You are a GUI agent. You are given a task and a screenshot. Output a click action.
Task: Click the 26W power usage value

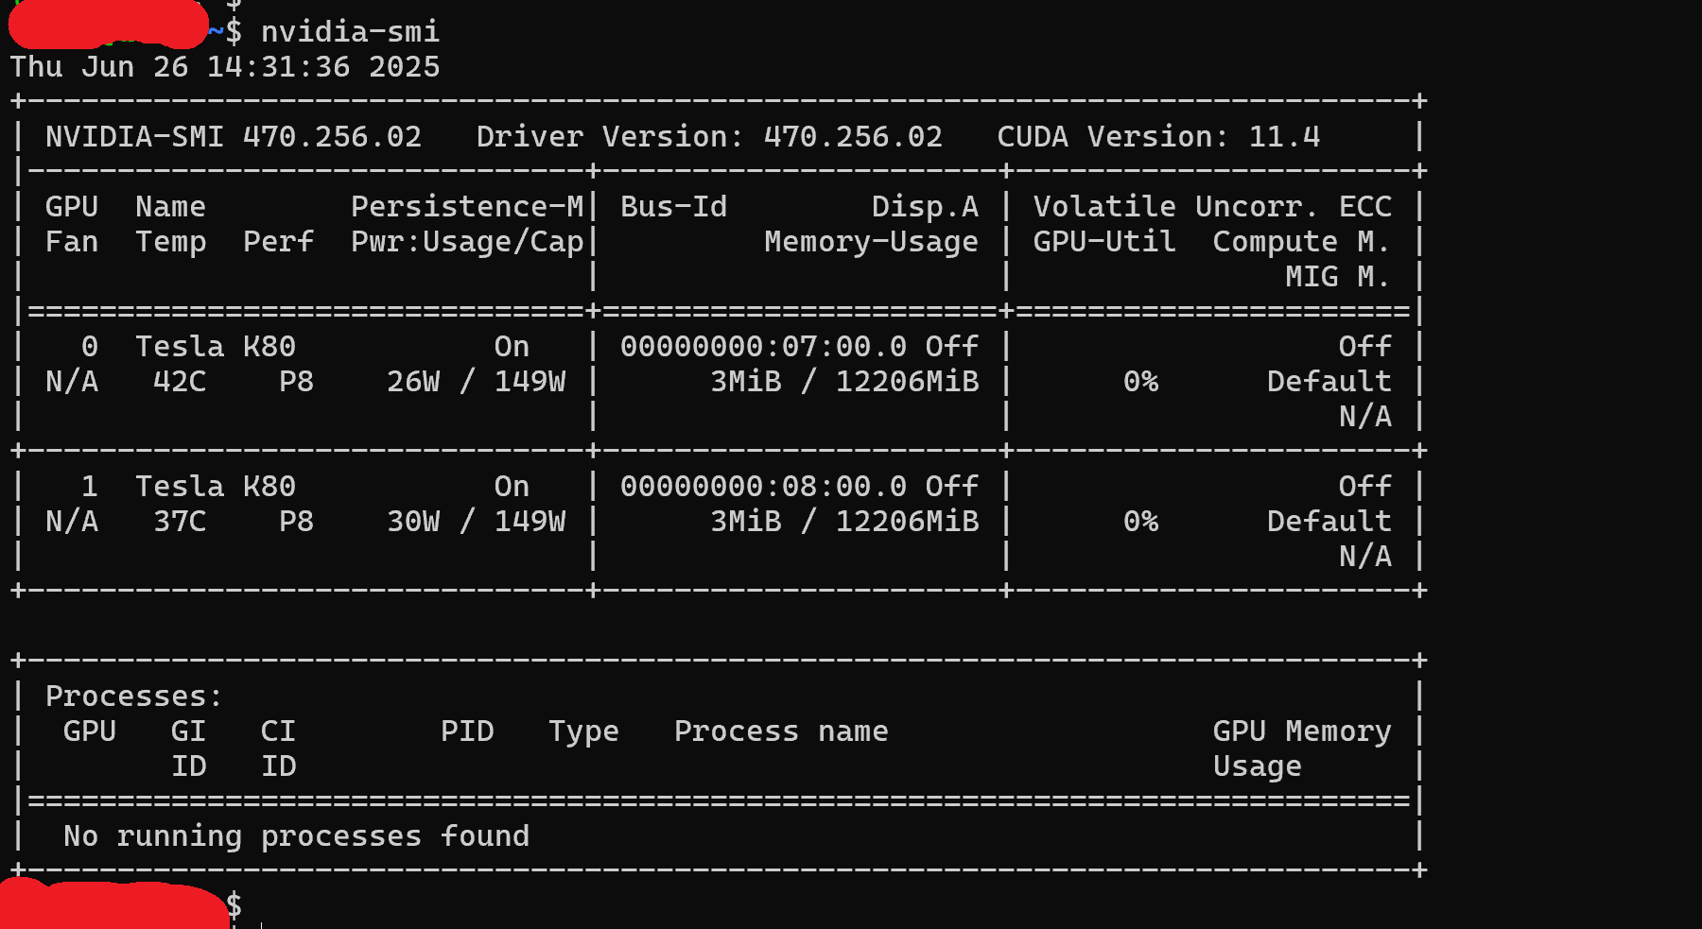click(413, 382)
